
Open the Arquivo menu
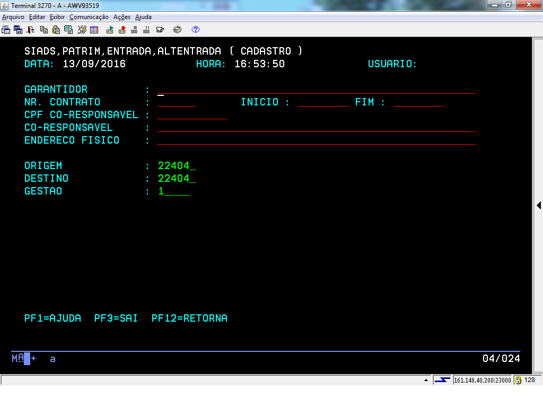coord(13,17)
